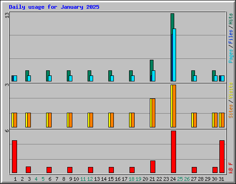This screenshot has height=184, width=236.
Task: Click the red KB bar for day 15
Action: 111,170
